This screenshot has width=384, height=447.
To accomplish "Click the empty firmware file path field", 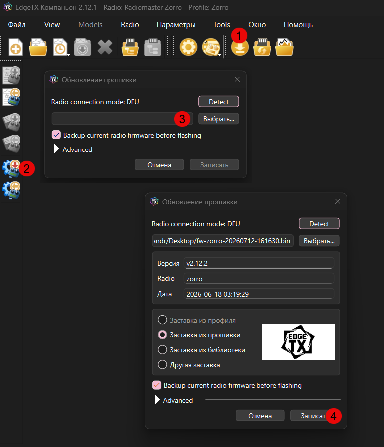I will pos(122,119).
